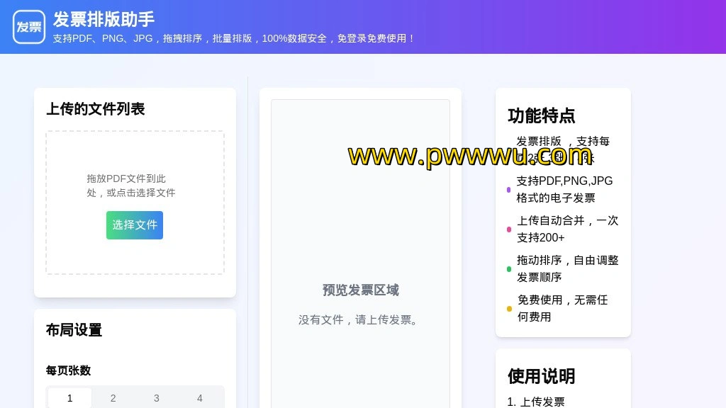Click the 发票排版助手 title text
726x408 pixels.
[x=104, y=19]
